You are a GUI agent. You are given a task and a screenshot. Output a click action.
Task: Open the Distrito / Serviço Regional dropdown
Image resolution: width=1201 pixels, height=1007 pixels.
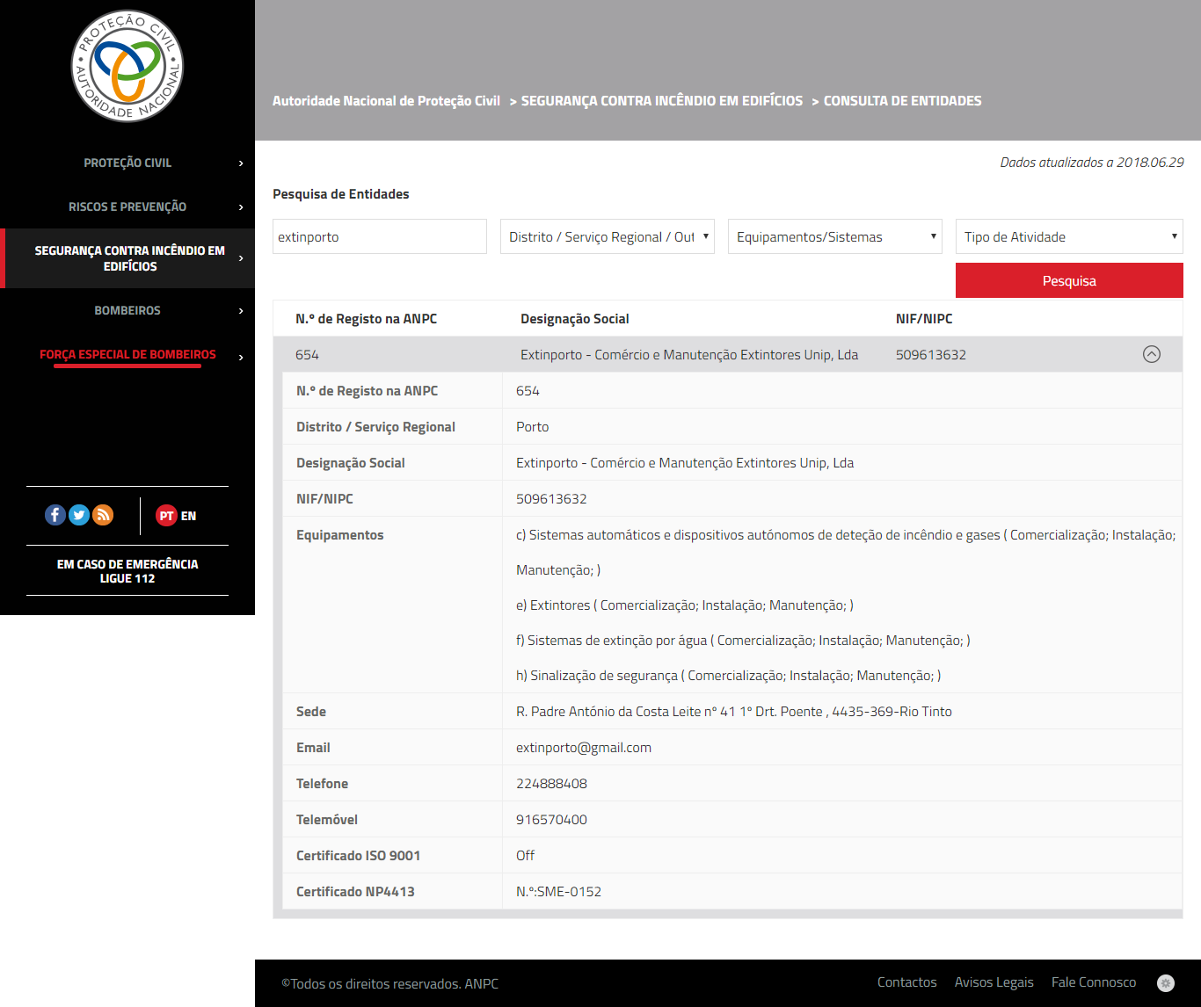607,236
